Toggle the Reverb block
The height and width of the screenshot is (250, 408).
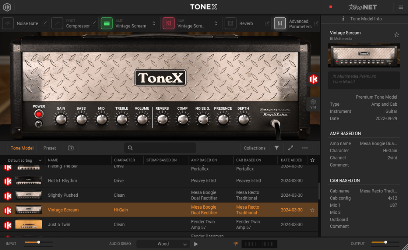point(231,23)
